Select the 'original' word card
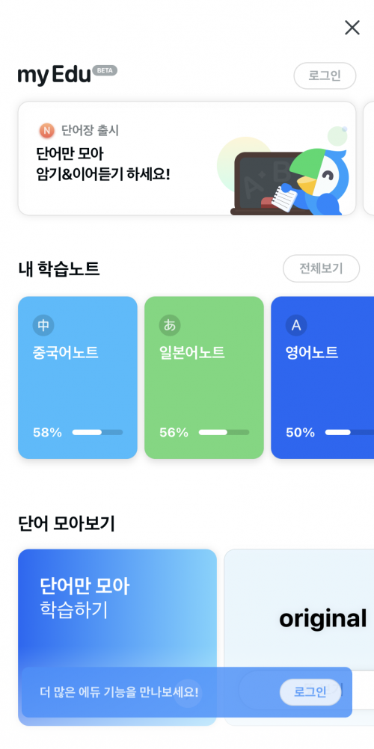 coord(299,637)
